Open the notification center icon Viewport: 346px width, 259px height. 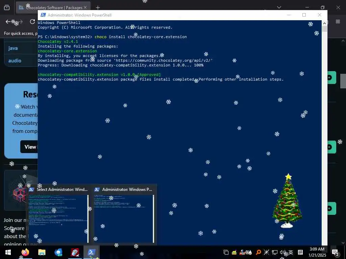click(x=335, y=252)
